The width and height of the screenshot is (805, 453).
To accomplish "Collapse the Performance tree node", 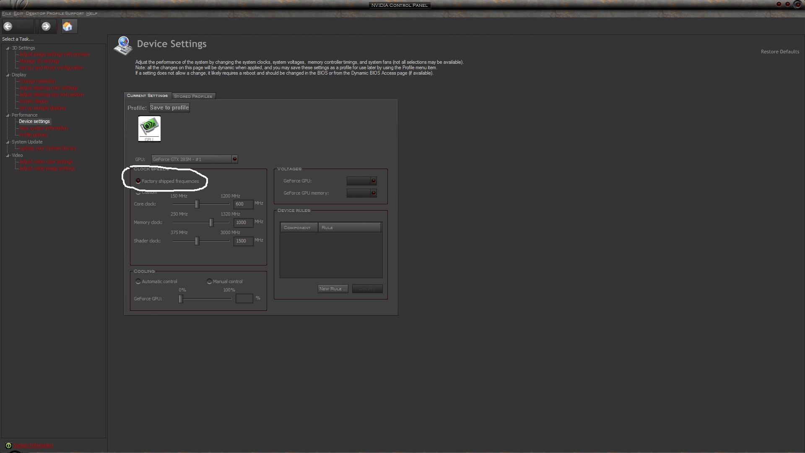I will 8,115.
